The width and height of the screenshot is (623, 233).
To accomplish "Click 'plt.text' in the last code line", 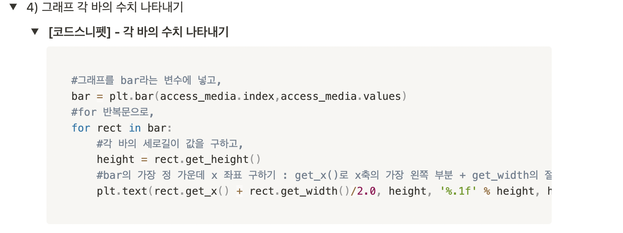I will click(122, 191).
